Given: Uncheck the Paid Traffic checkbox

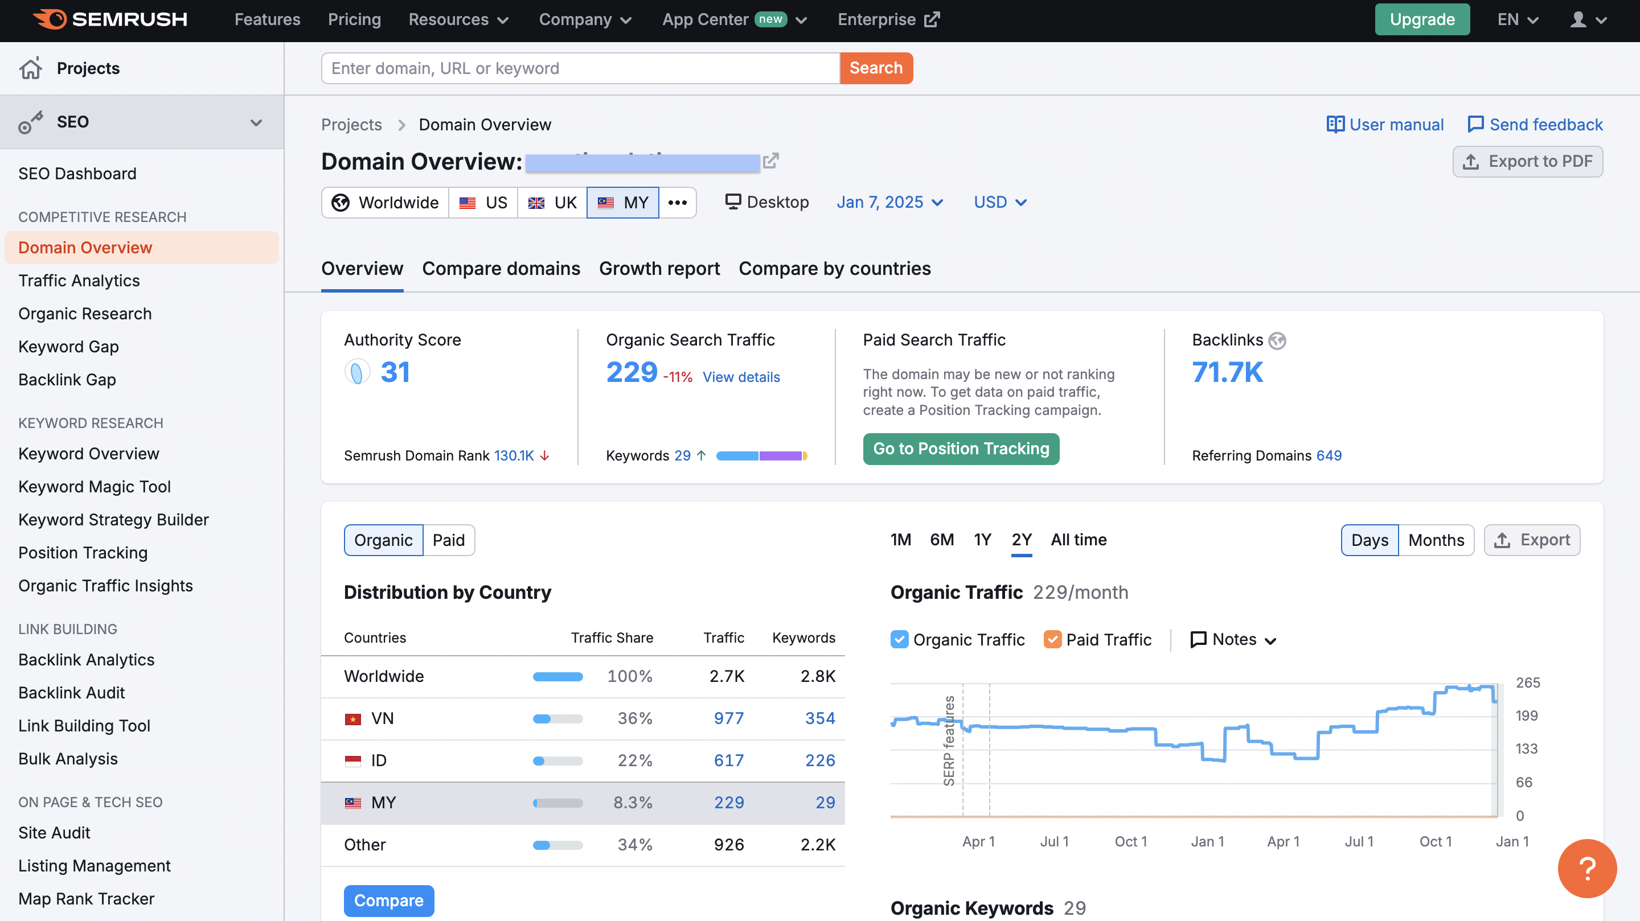Looking at the screenshot, I should coord(1052,639).
